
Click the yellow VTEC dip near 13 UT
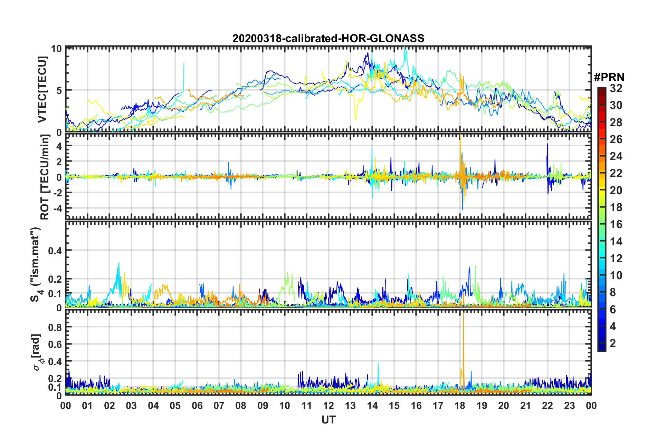355,110
